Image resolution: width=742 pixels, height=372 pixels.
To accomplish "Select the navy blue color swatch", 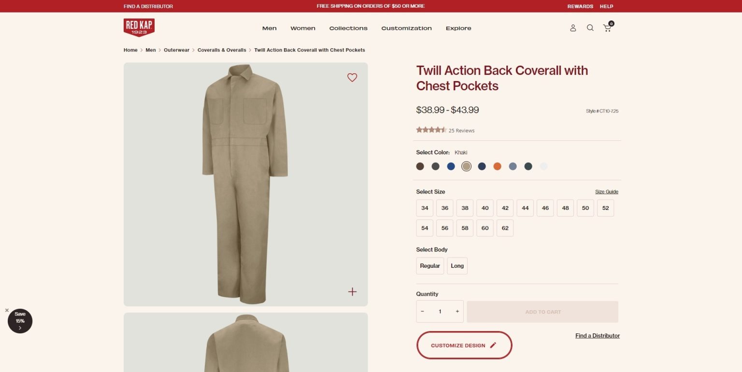I will tap(482, 166).
